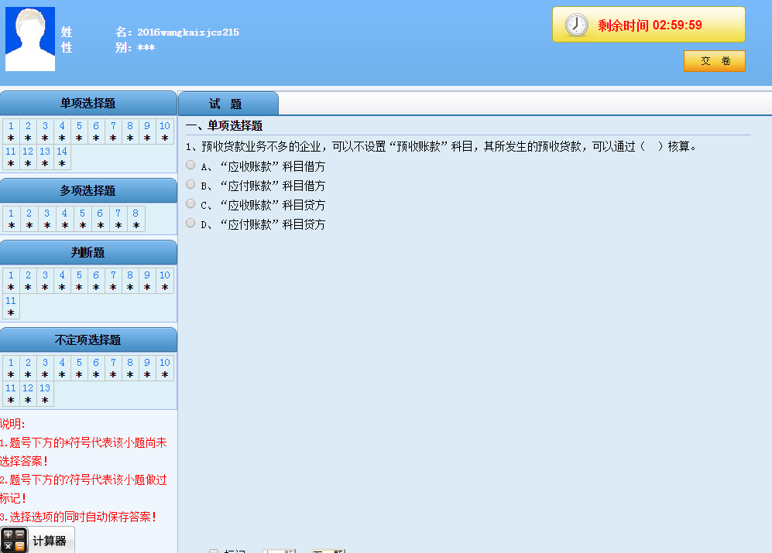Click the user avatar photo

(30, 39)
